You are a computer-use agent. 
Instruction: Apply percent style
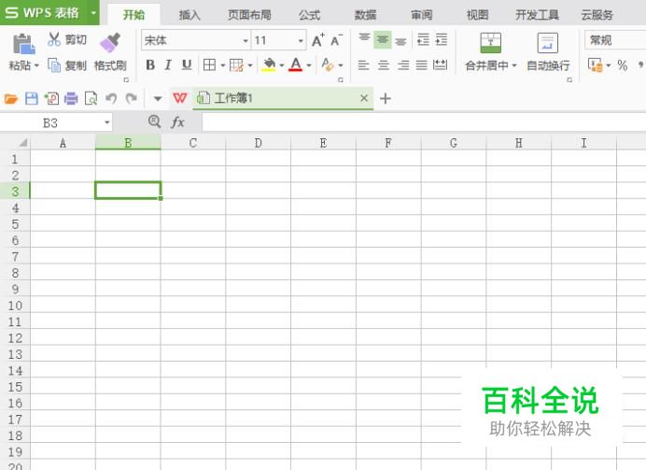click(x=622, y=65)
